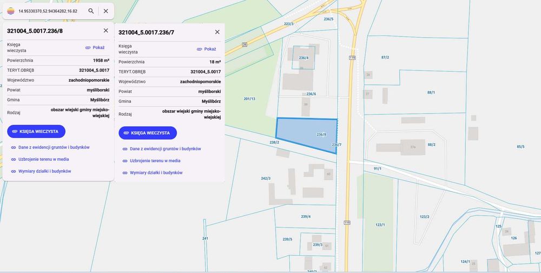Open Uzbrojenie terenu w media in 236/8 panel
The image size is (541, 273).
point(39,159)
